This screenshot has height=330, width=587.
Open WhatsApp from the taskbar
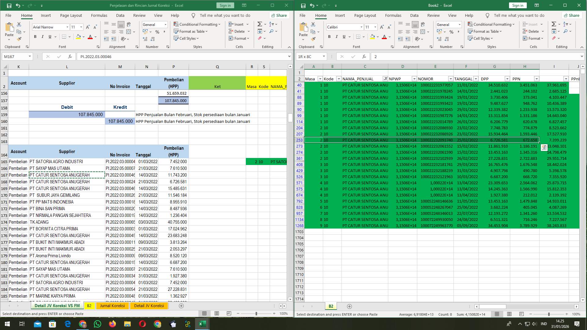tap(98, 324)
